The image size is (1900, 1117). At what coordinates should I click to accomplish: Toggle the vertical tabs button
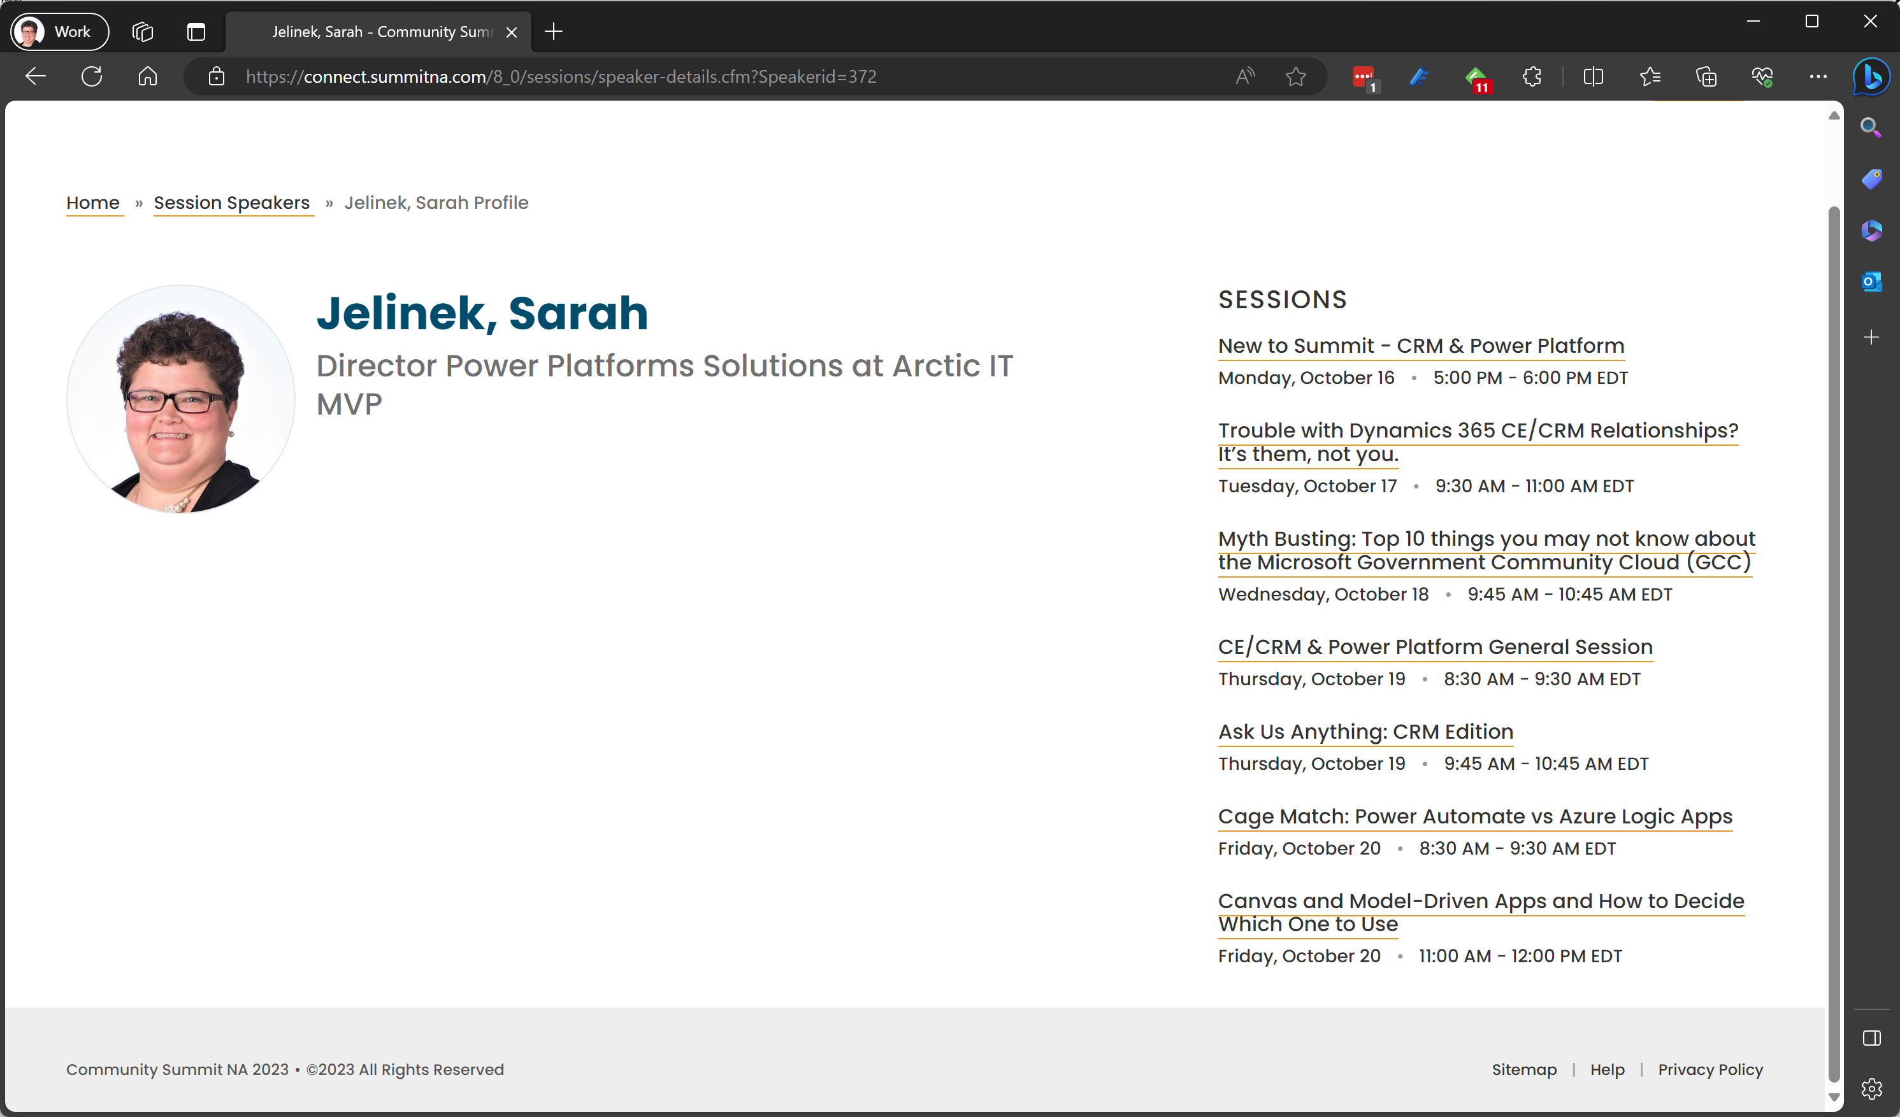(x=196, y=32)
